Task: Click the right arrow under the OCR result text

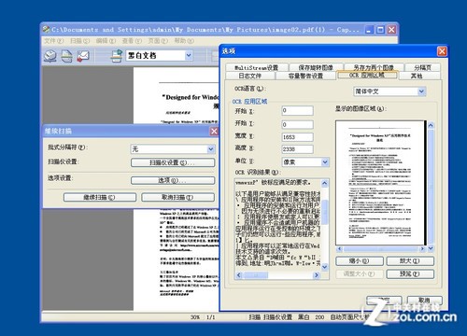Action: coord(317,275)
